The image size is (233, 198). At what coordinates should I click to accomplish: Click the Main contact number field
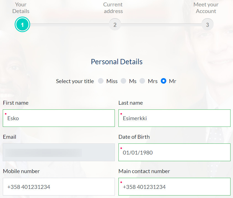pos(174,187)
